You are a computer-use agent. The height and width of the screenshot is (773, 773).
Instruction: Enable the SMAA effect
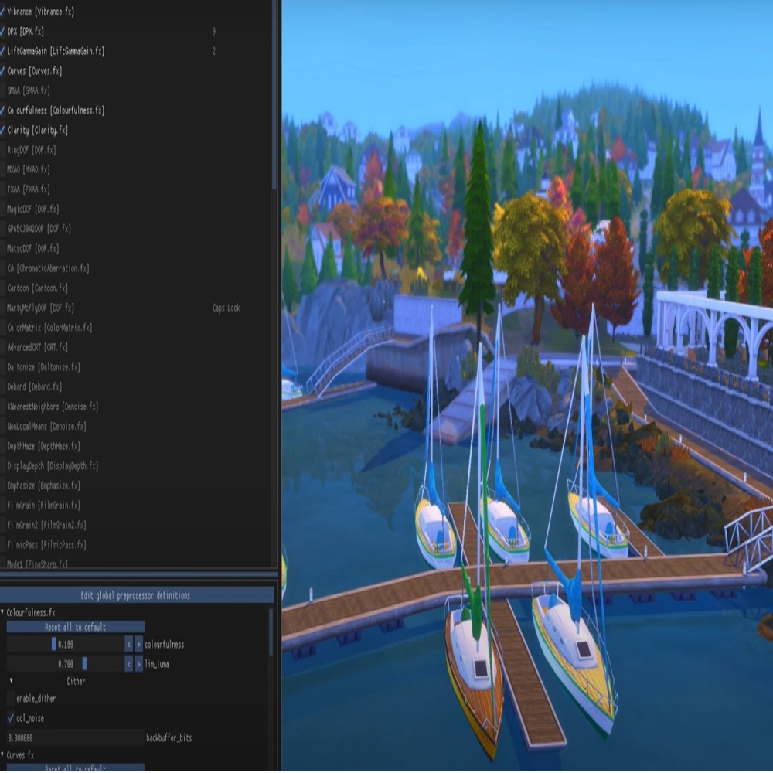point(2,90)
